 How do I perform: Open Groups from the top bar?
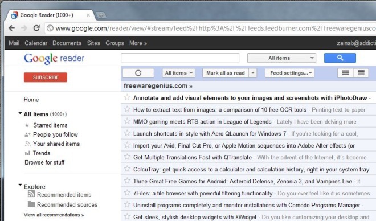(115, 43)
